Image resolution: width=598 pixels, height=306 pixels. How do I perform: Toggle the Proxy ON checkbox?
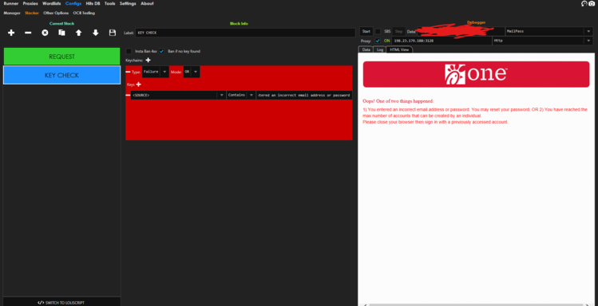378,41
